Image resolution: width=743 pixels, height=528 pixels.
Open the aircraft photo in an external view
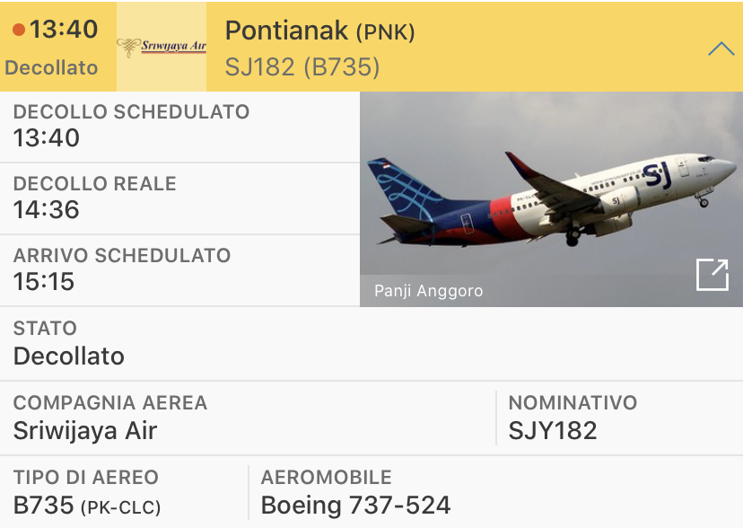[712, 275]
